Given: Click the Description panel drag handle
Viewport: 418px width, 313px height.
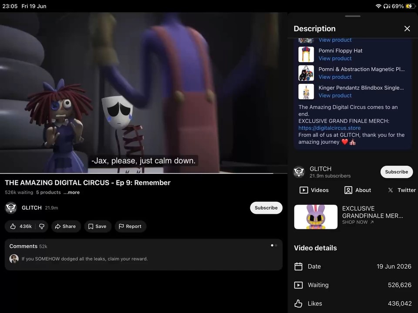Looking at the screenshot, I should (352, 16).
